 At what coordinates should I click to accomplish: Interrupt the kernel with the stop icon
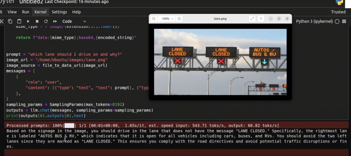click(x=37, y=21)
